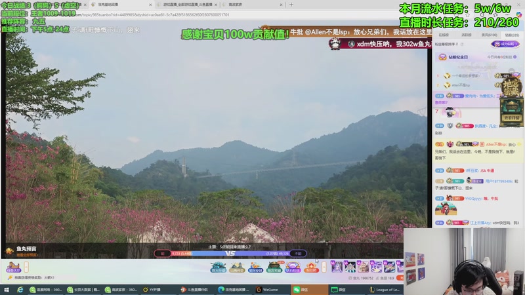The height and width of the screenshot is (295, 525).
Task: Close the 饭壳基地团播 browser tab
Action: click(150, 5)
